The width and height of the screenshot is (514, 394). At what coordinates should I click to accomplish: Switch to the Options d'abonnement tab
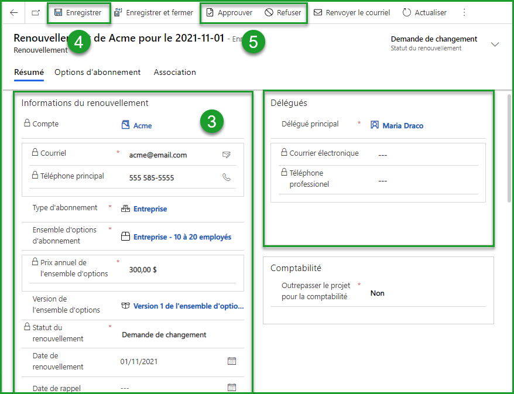click(97, 72)
